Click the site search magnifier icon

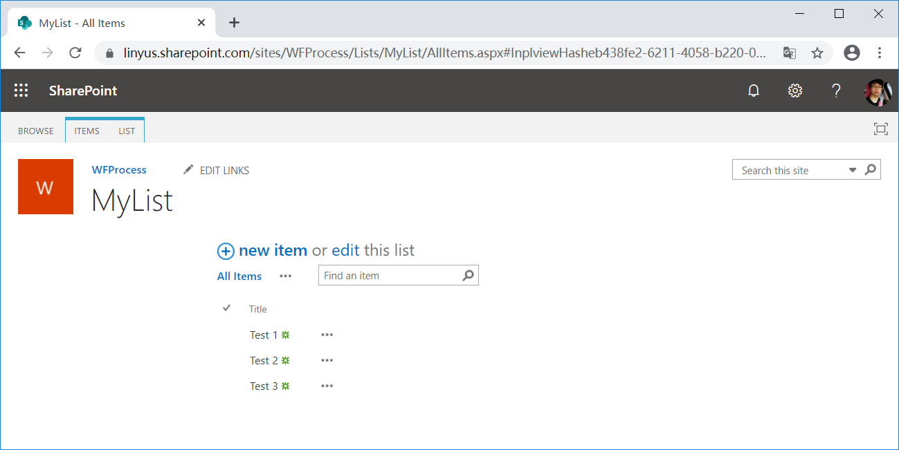click(x=871, y=169)
